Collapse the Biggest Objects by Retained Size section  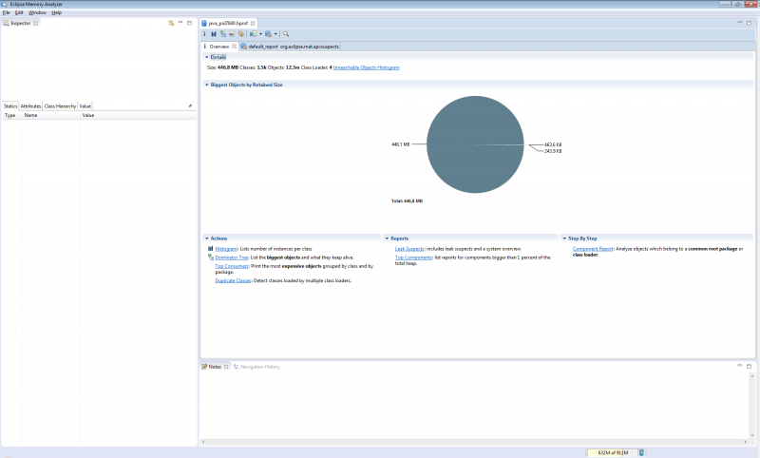207,85
